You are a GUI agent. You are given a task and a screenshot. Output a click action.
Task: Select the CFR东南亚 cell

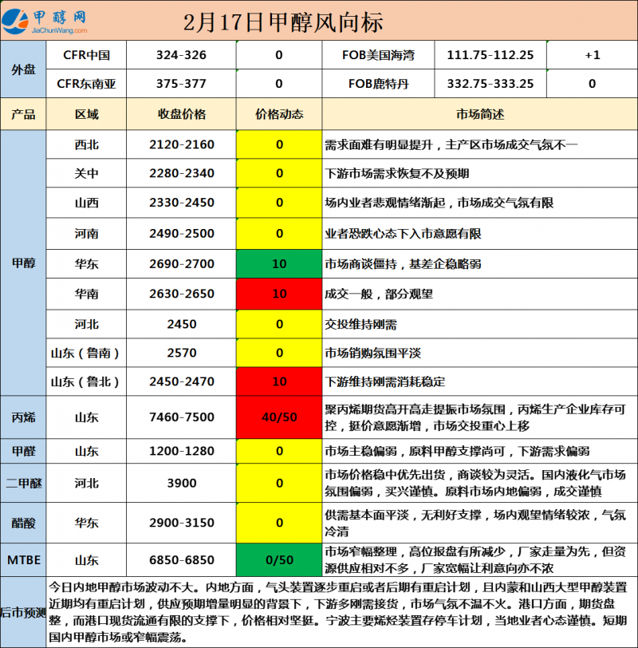[x=86, y=84]
